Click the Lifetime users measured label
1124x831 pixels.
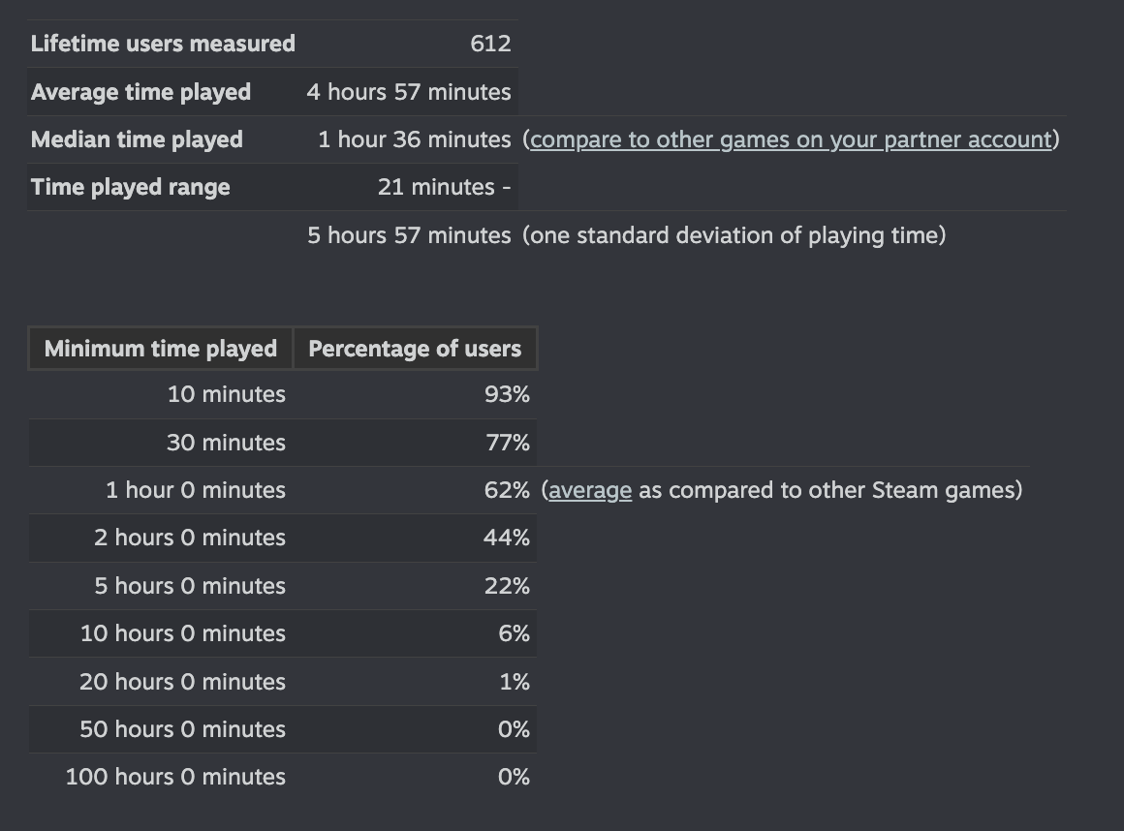[163, 44]
